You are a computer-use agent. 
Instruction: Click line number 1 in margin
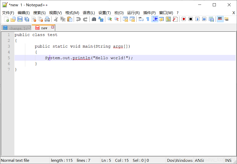pos(9,35)
